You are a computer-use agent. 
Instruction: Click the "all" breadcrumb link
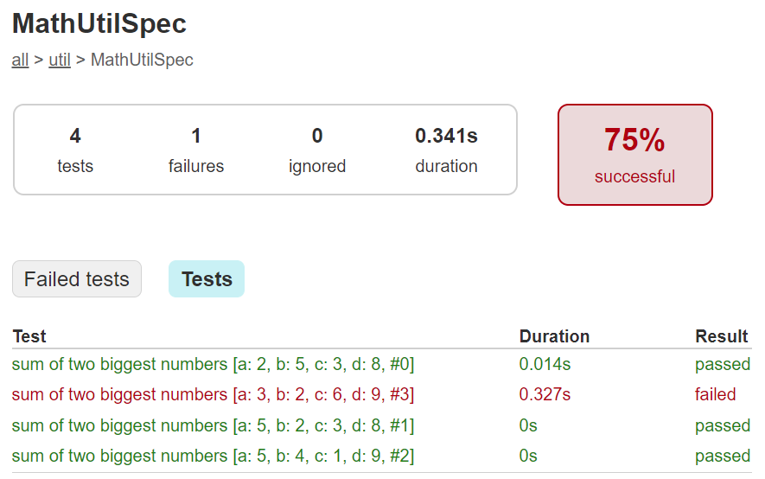point(20,60)
